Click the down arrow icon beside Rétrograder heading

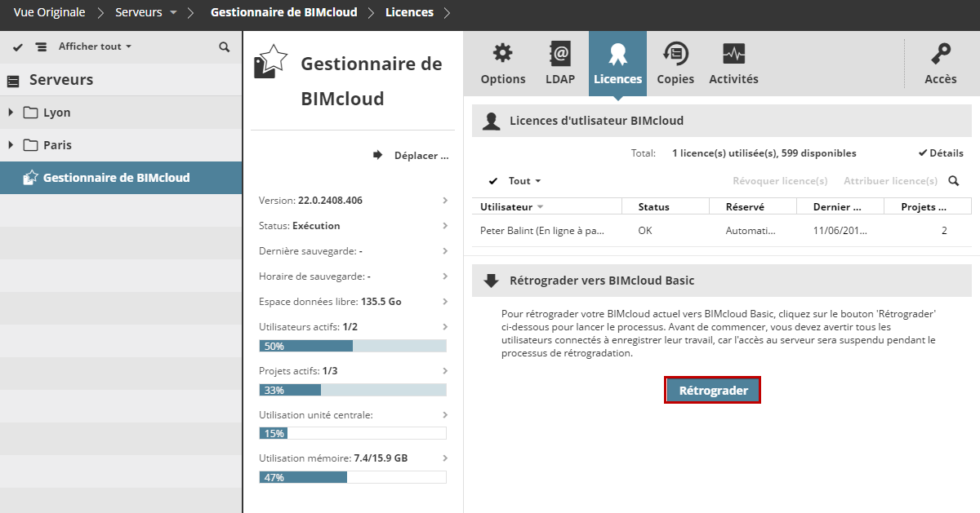491,281
